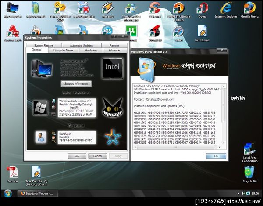Click the Intel logo in System Properties
Viewport: 263px width, 206px height.
pos(113,68)
